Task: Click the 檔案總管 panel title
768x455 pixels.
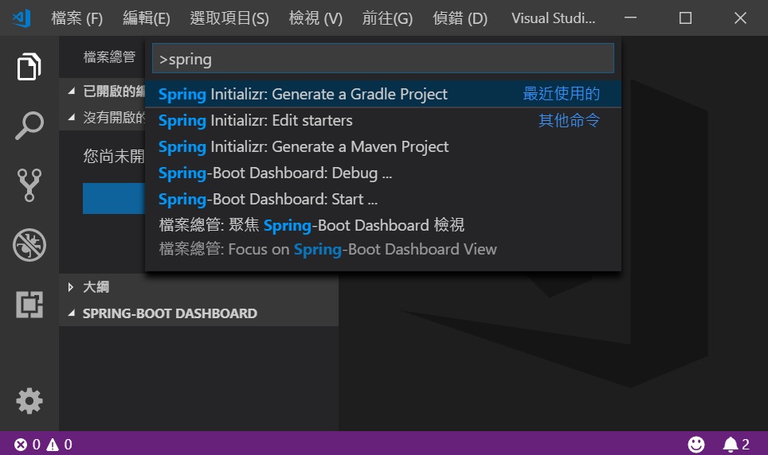Action: [x=109, y=57]
